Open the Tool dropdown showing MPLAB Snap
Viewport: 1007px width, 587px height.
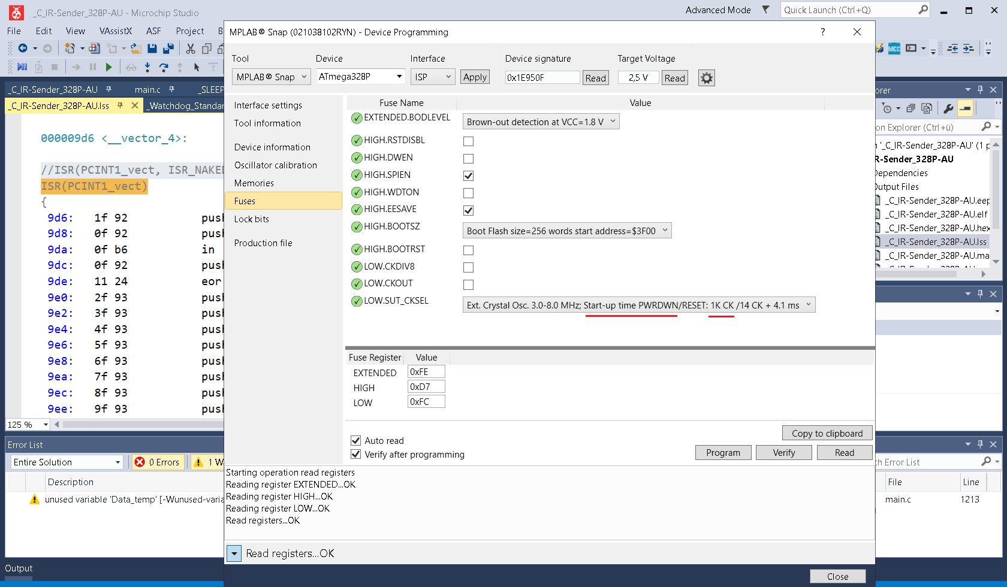tap(271, 77)
